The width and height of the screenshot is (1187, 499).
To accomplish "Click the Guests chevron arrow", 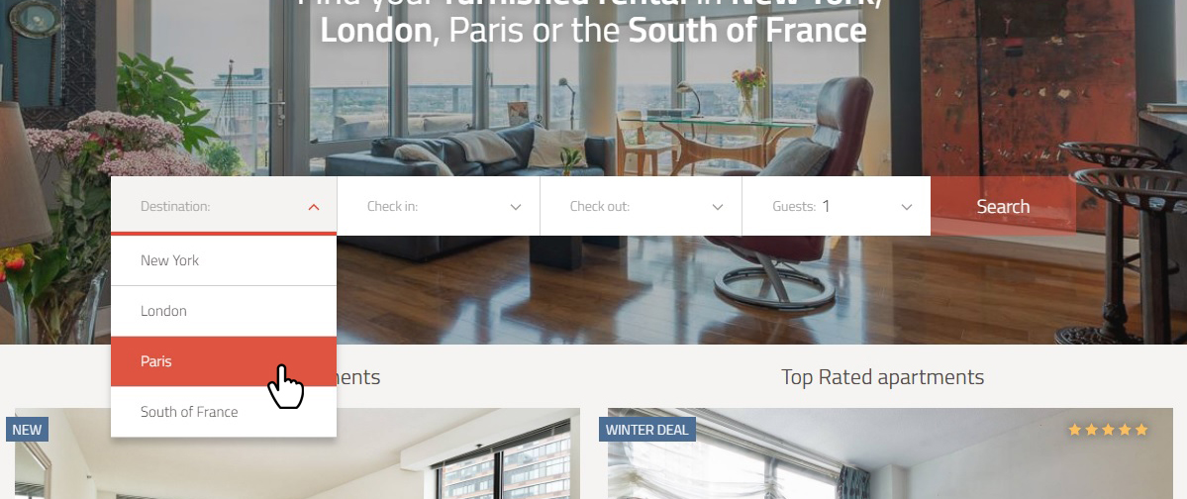I will 906,207.
